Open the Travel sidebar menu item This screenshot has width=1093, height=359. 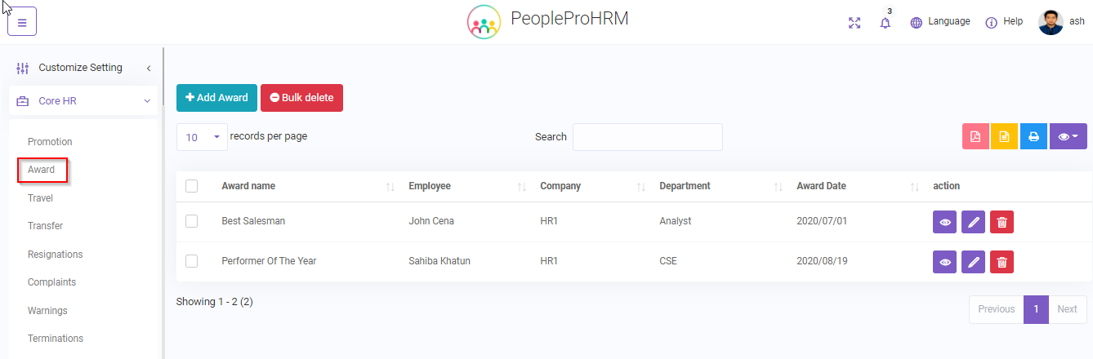click(x=40, y=198)
